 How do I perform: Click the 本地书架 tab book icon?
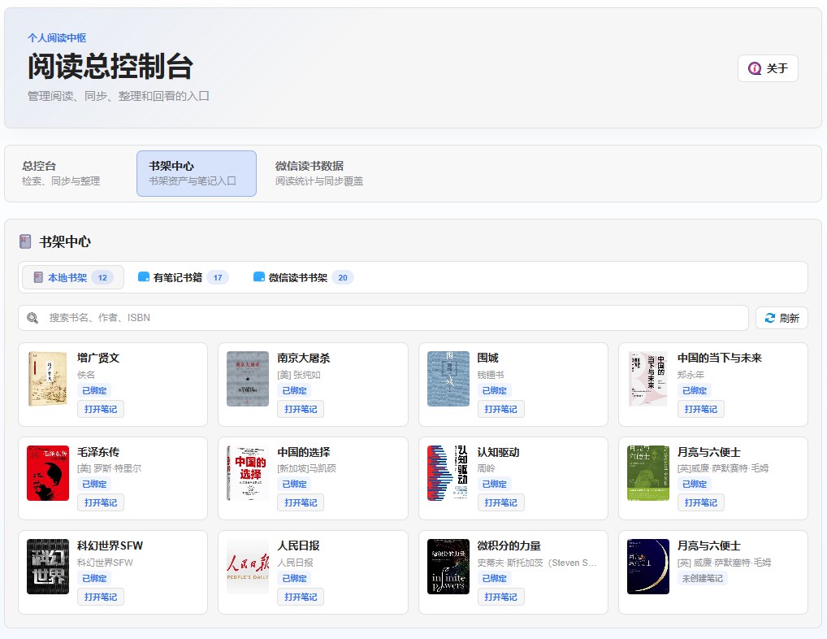[38, 277]
